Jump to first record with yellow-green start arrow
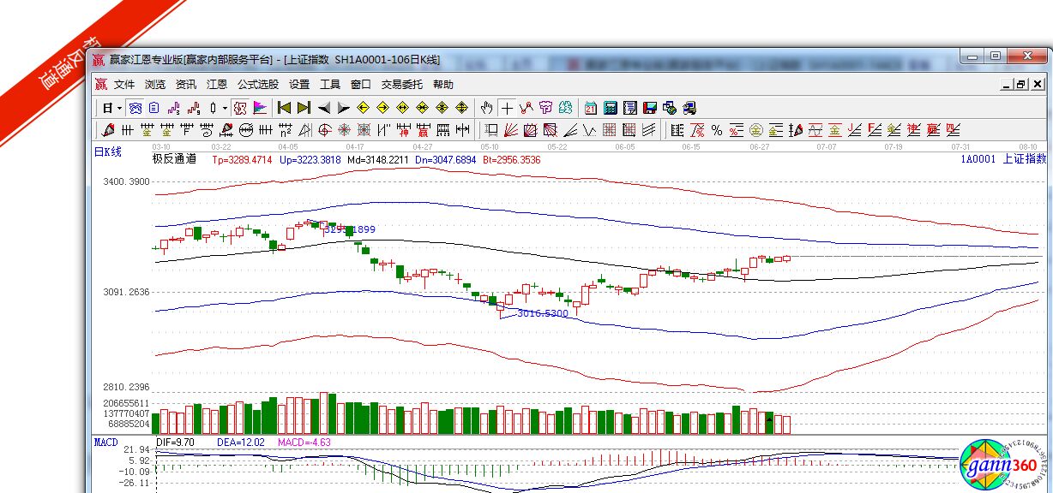 pyautogui.click(x=285, y=108)
